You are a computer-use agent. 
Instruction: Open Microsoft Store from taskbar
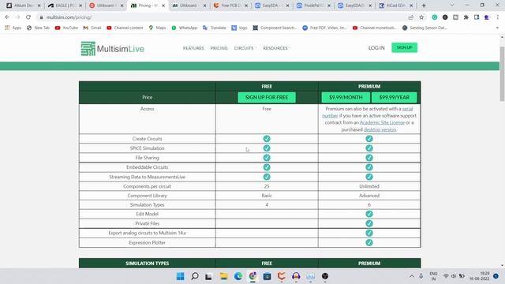pos(267,276)
